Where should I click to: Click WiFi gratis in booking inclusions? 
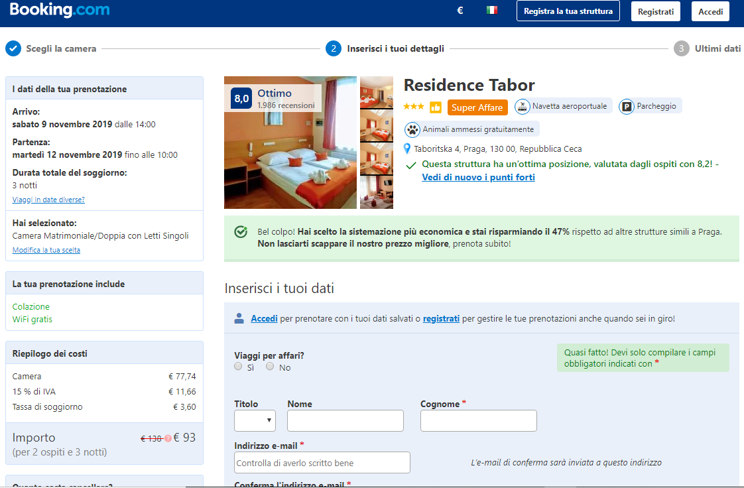(32, 320)
